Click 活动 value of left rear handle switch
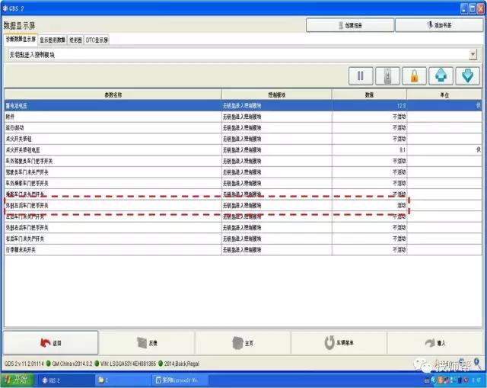The height and width of the screenshot is (388, 487). tap(402, 205)
